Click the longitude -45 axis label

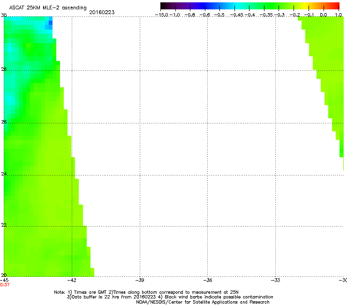(4, 280)
